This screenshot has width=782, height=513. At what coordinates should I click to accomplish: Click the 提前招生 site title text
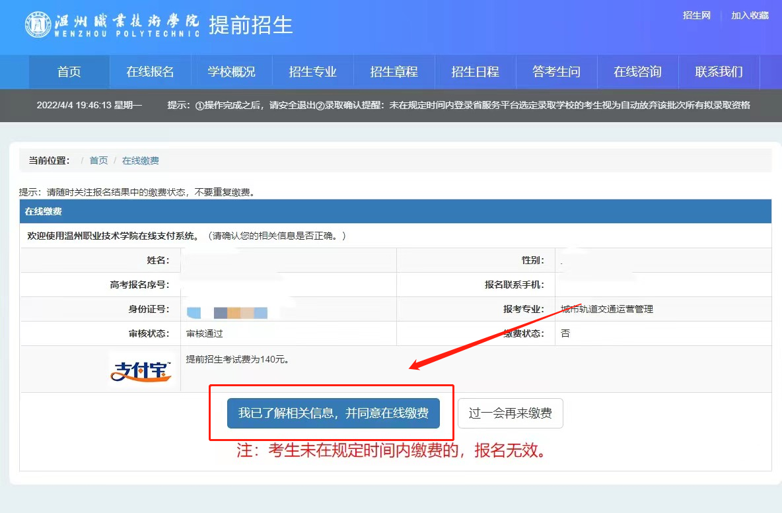[x=250, y=25]
